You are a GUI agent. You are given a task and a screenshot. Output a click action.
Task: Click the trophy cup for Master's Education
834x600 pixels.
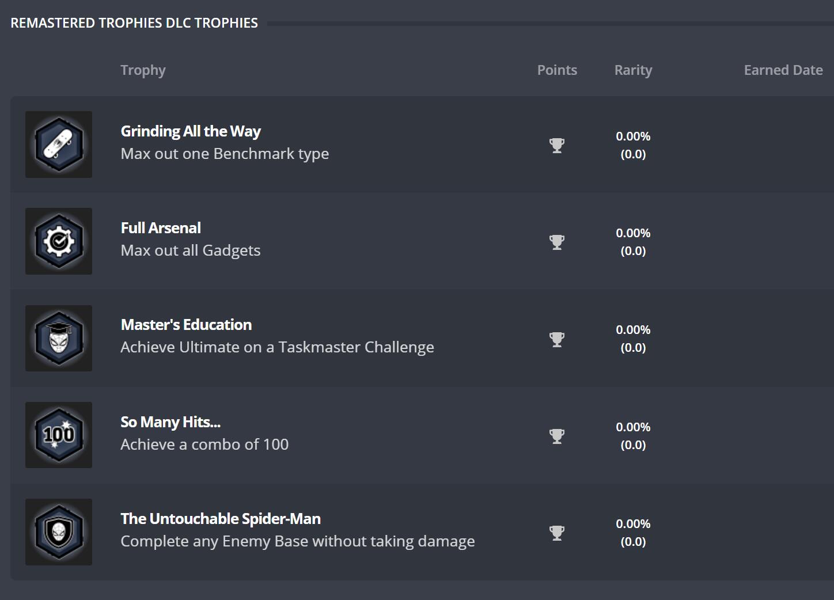click(x=557, y=339)
